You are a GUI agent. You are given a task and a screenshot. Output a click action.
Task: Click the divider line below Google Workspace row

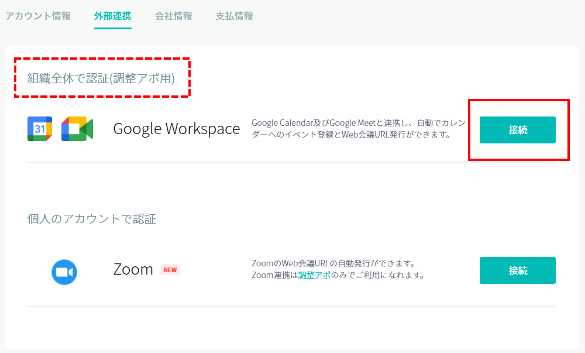(x=292, y=162)
